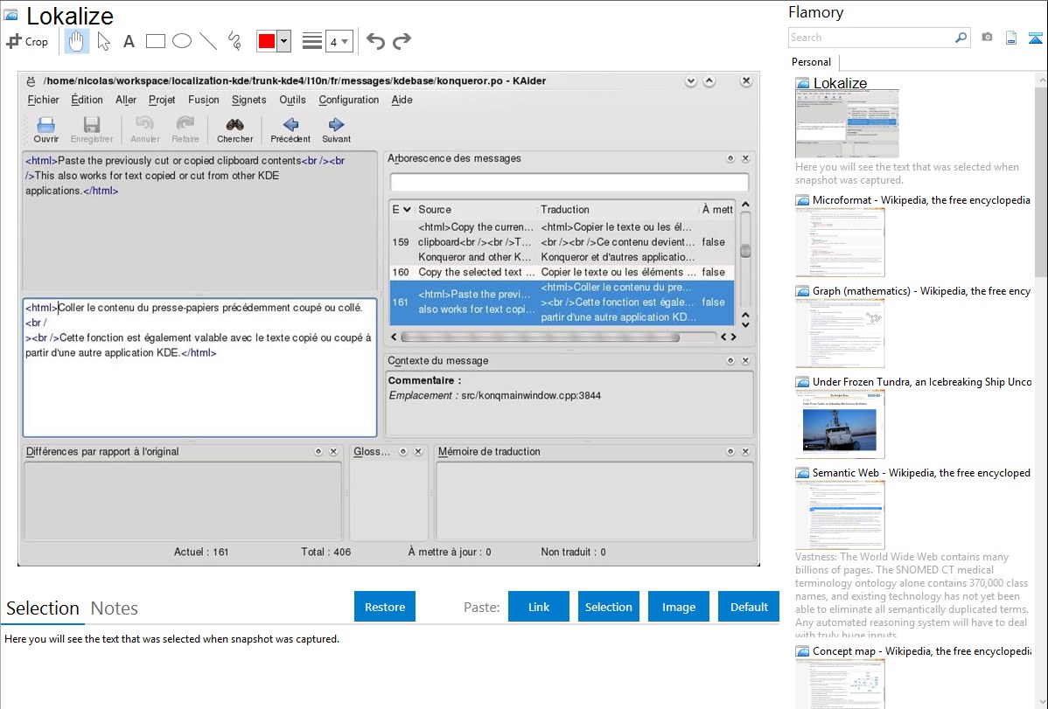This screenshot has width=1048, height=709.
Task: Click the paste Link button
Action: coord(539,607)
